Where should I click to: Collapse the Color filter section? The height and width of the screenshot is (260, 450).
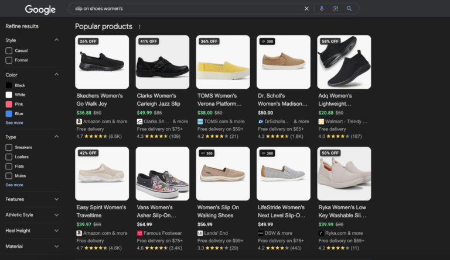pyautogui.click(x=56, y=74)
